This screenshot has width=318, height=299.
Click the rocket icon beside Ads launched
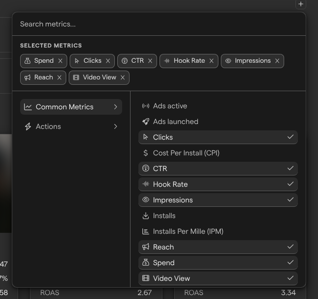[146, 122]
